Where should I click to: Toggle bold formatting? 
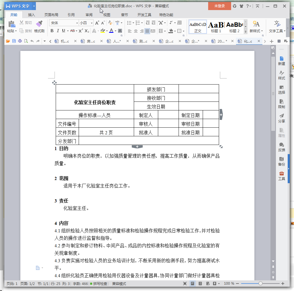point(52,31)
